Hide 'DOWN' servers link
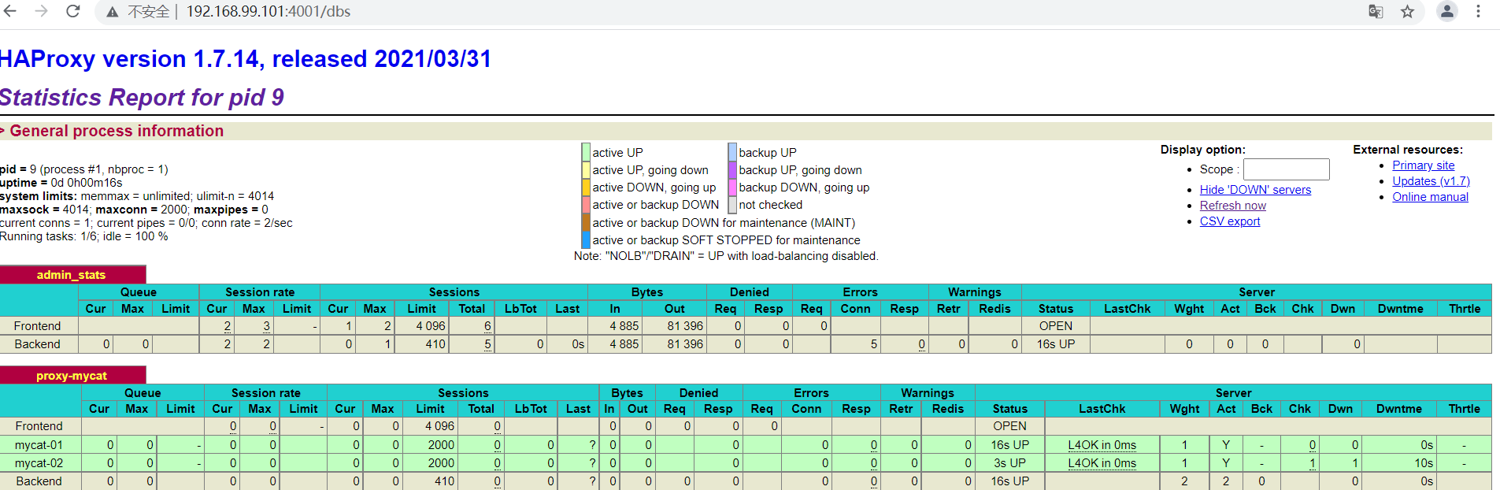 pyautogui.click(x=1255, y=190)
